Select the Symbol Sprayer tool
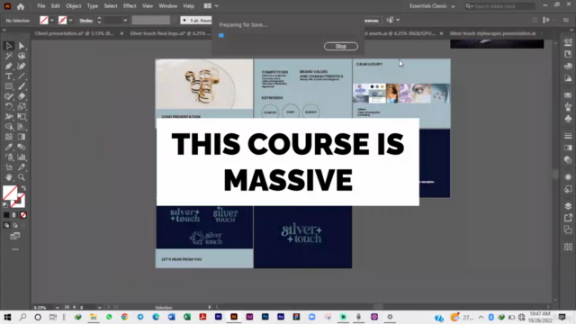576x324 pixels. [8, 157]
